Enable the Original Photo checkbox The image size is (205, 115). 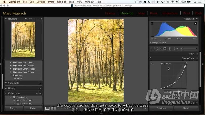[151, 43]
